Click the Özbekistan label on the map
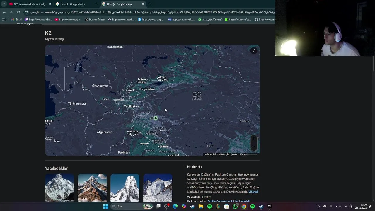Image resolution: width=375 pixels, height=211 pixels. coord(100,86)
